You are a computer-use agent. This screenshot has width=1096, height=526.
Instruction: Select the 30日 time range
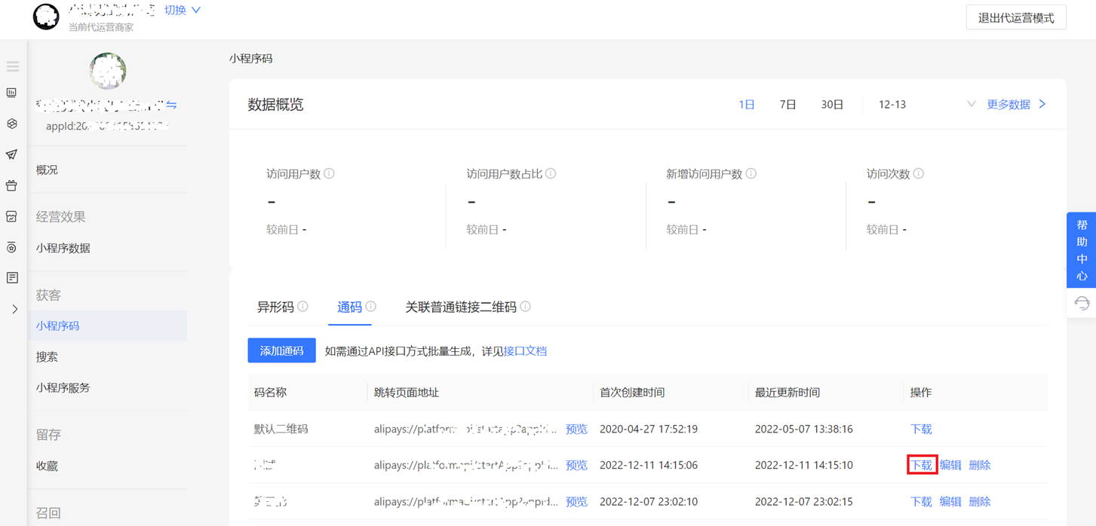click(x=832, y=105)
